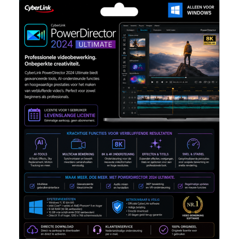239x239 pixels.
Task: Click the sparkles effects icon
Action: [156, 144]
